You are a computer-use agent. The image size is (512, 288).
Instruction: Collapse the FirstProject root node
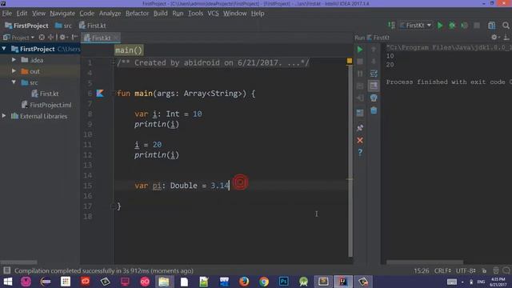pyautogui.click(x=4, y=49)
